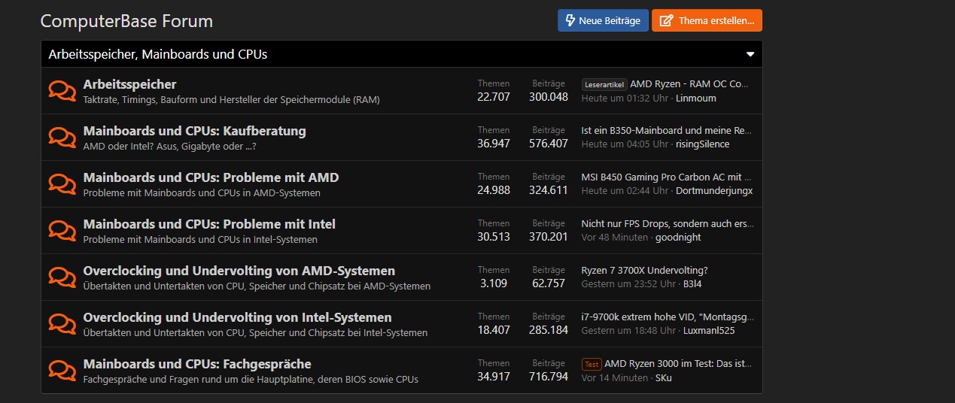Click timestamp Vor 14 Minuten

pyautogui.click(x=615, y=377)
